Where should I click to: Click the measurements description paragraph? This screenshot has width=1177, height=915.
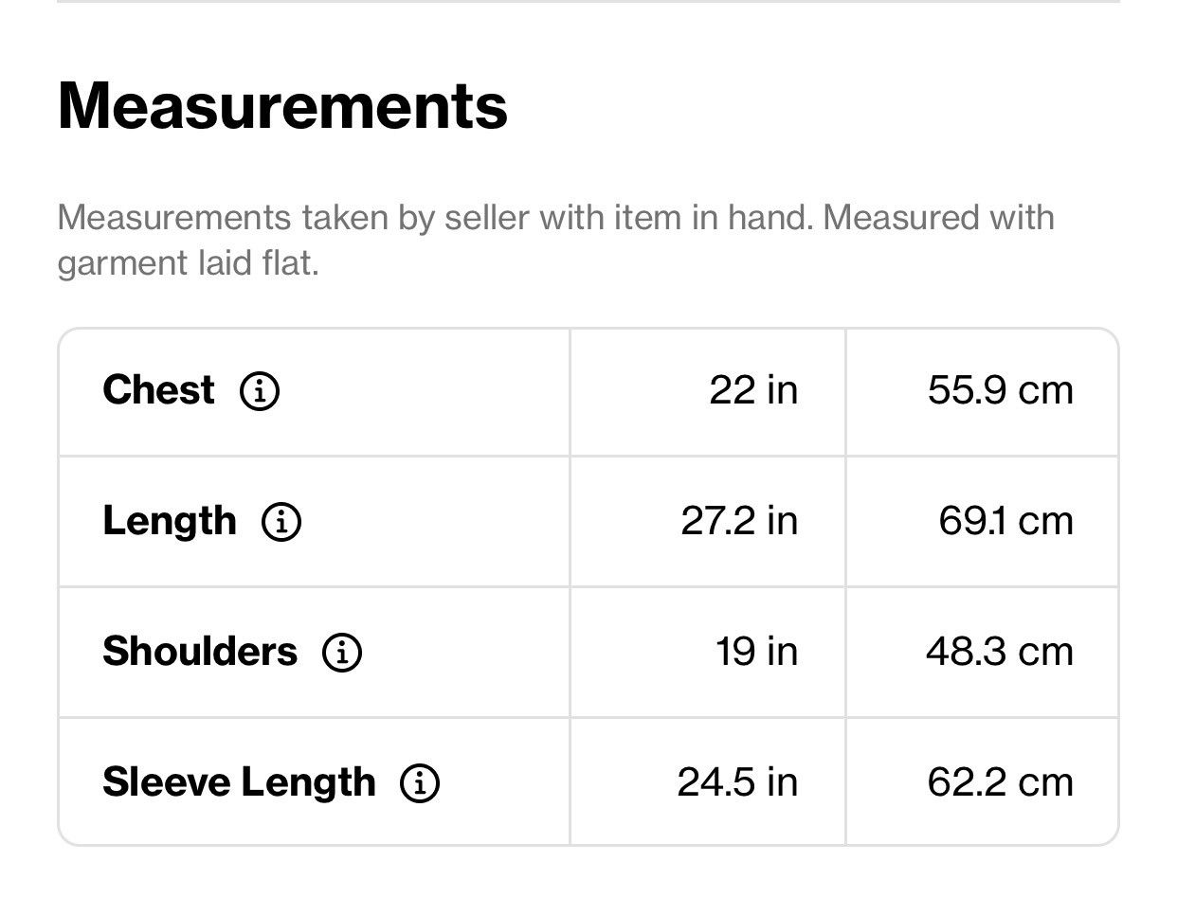556,240
